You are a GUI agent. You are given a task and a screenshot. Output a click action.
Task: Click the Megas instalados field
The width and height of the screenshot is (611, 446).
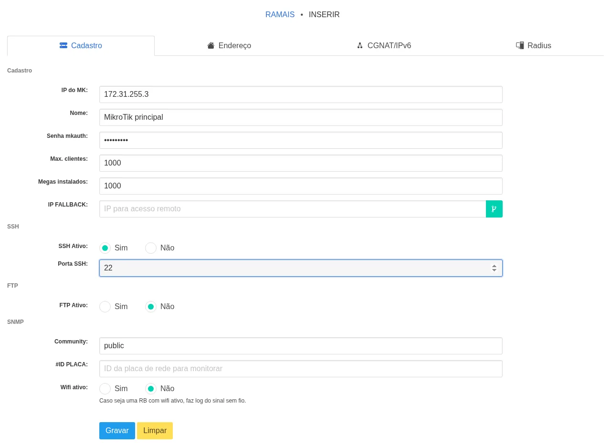pos(301,186)
